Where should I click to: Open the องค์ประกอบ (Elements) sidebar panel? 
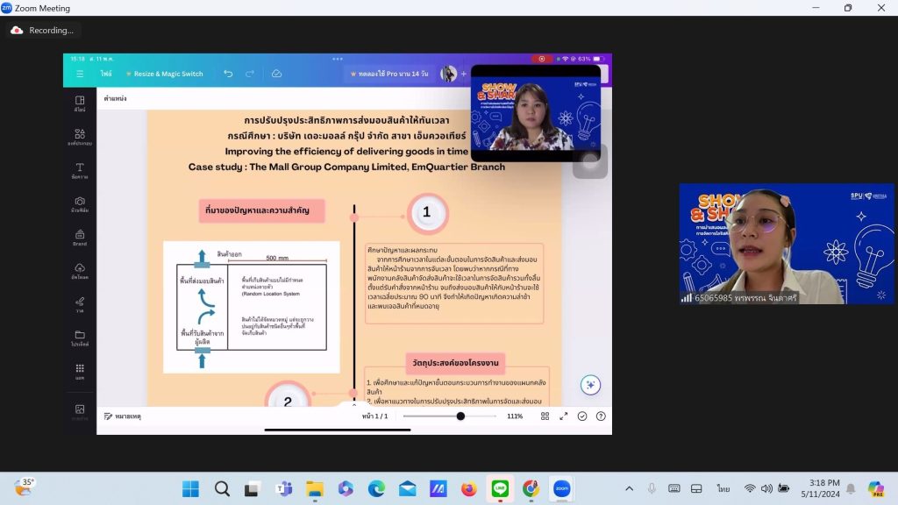coord(80,138)
